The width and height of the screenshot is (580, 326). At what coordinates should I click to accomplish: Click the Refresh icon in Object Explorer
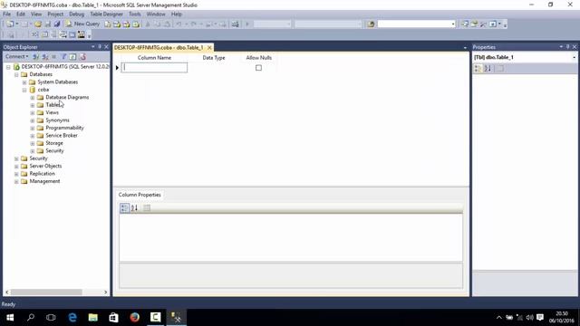point(72,56)
